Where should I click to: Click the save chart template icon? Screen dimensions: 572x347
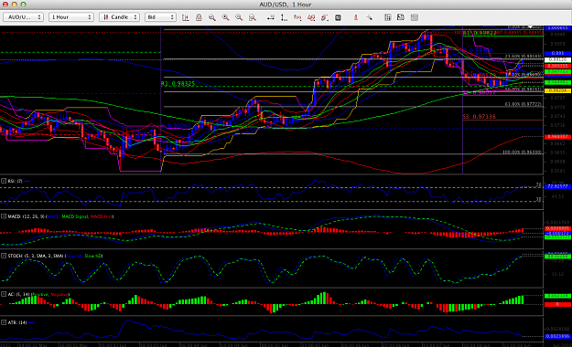[401, 17]
